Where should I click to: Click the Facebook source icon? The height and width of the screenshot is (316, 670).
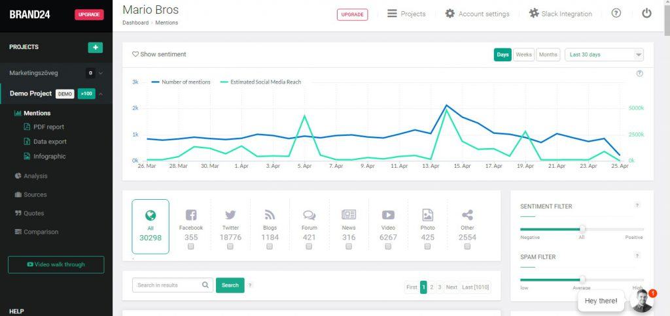click(191, 215)
